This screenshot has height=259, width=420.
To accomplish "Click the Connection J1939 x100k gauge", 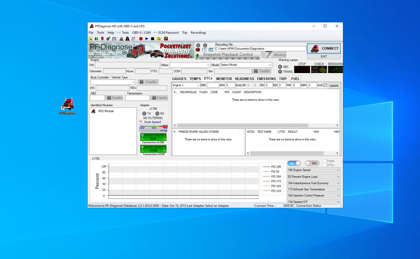I will (153, 149).
